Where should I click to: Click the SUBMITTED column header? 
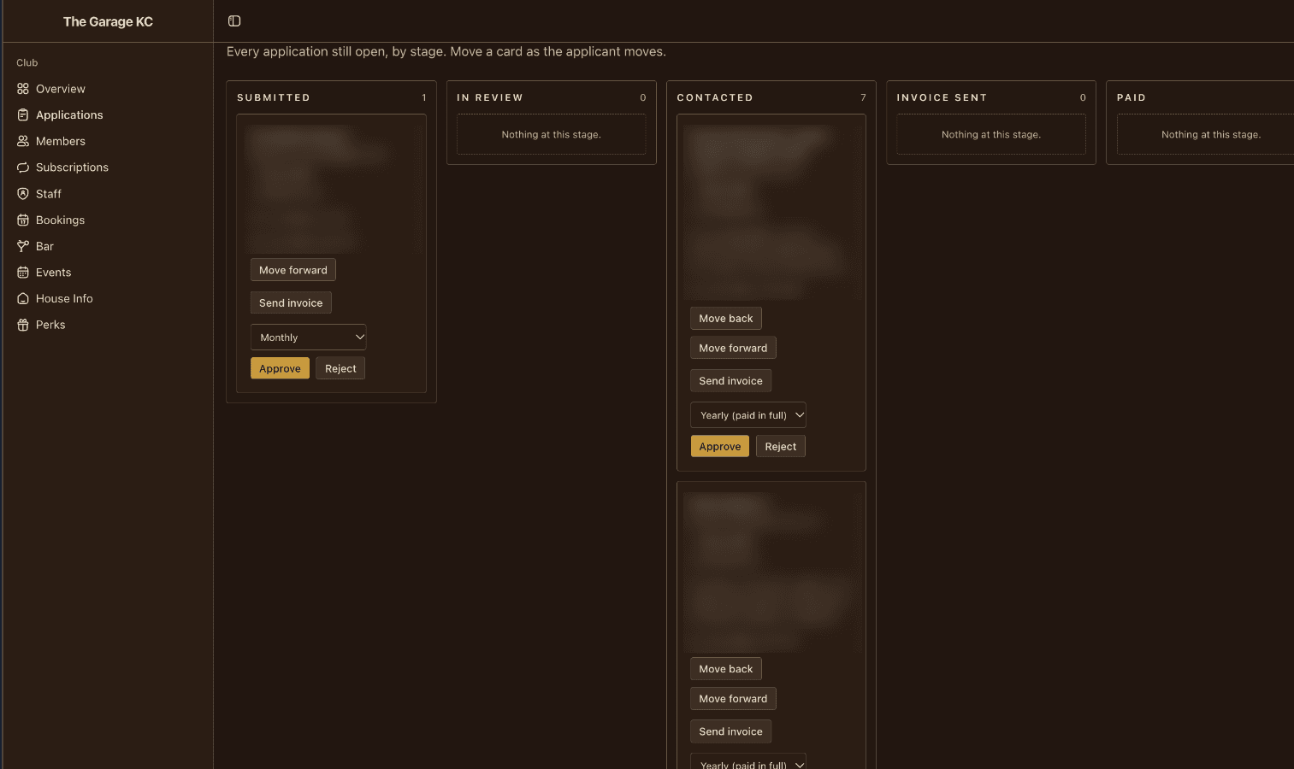coord(274,97)
